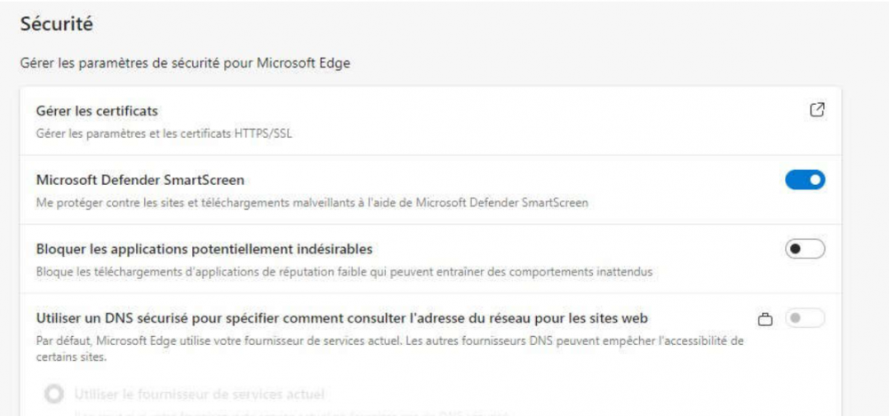Click the Microsoft Defender SmartScreen label
Viewport: 889px width, 416px height.
pos(140,180)
